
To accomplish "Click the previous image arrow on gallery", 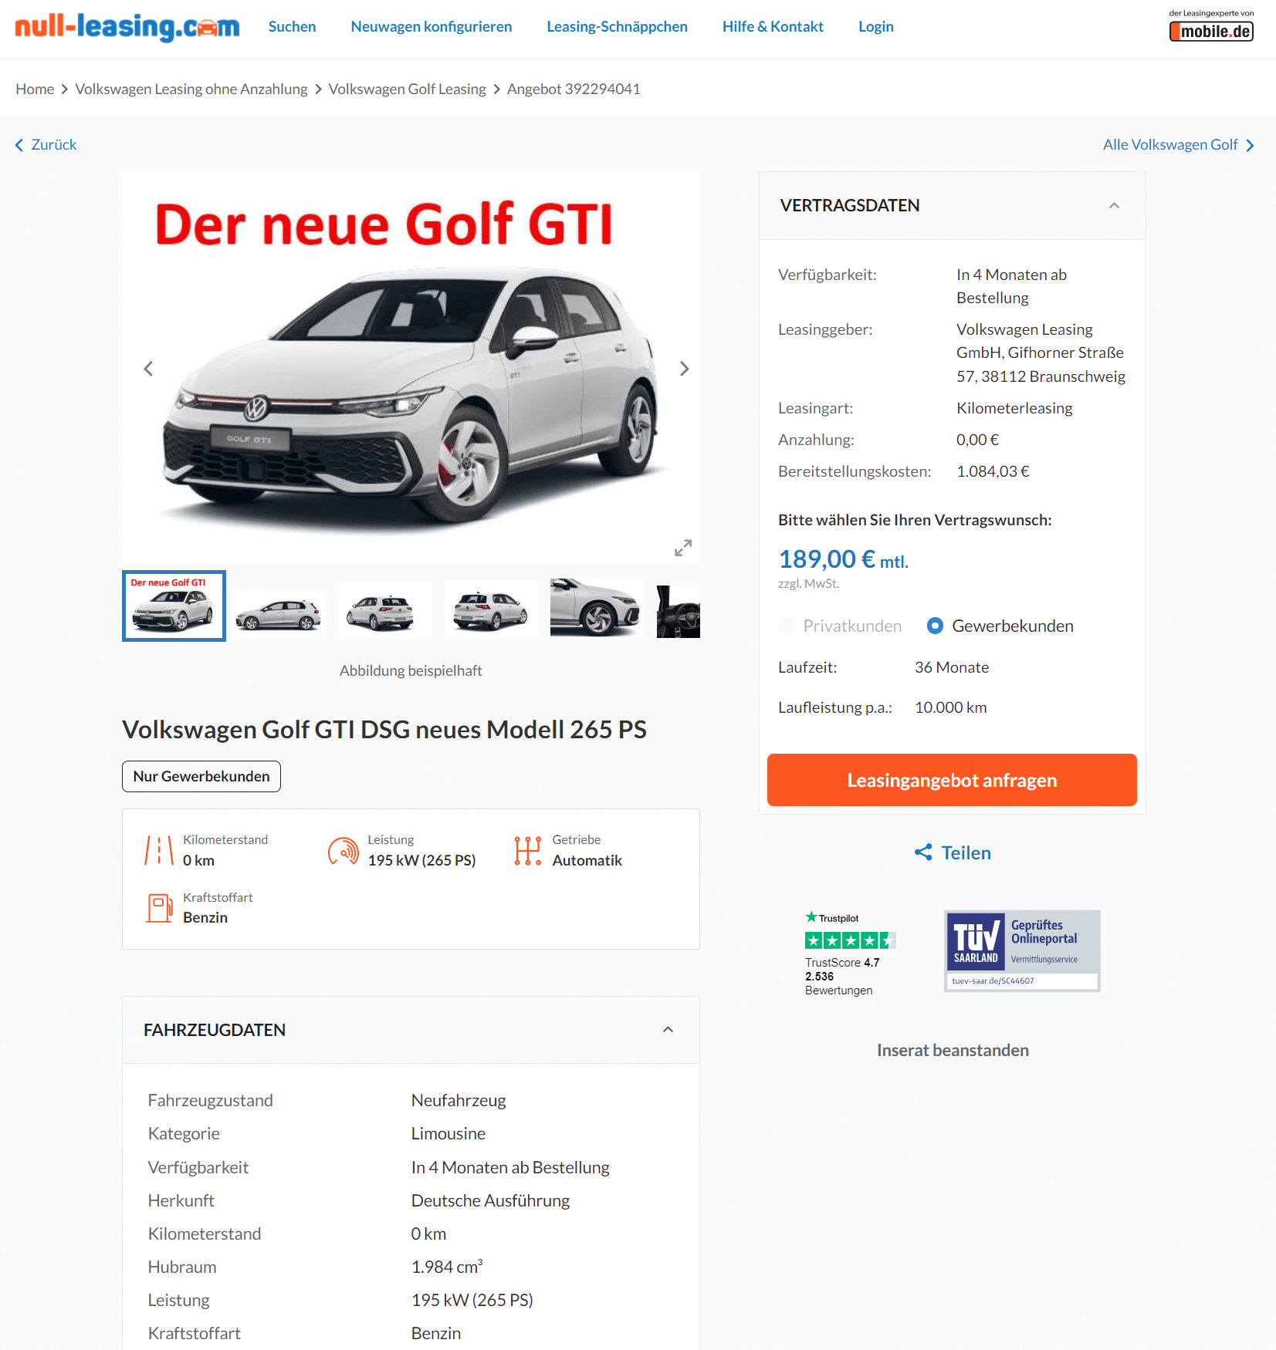I will click(148, 369).
